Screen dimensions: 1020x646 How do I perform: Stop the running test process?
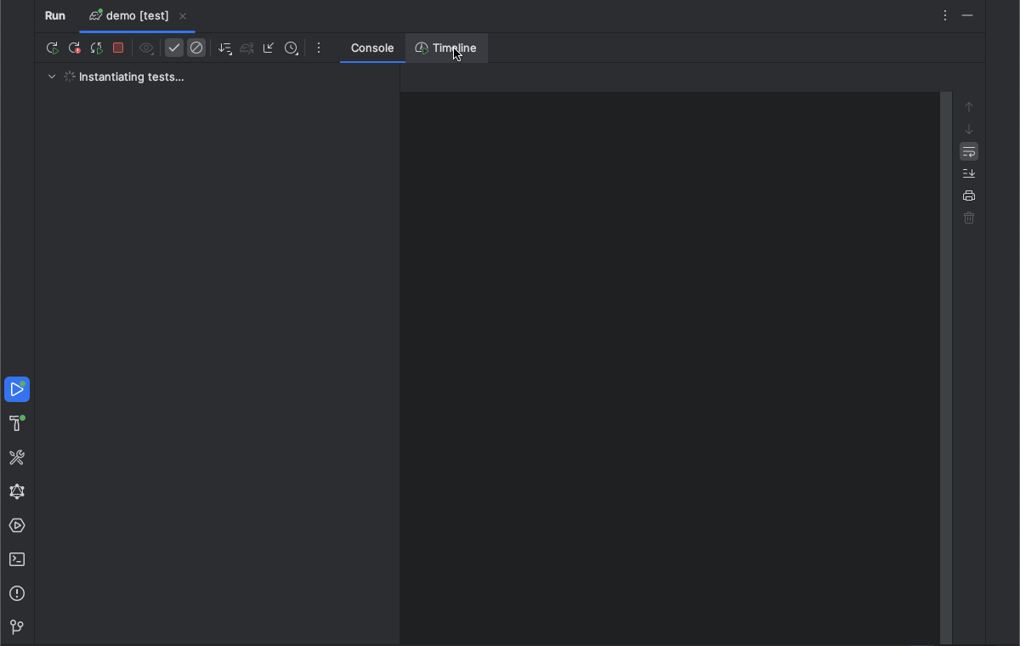pyautogui.click(x=118, y=48)
